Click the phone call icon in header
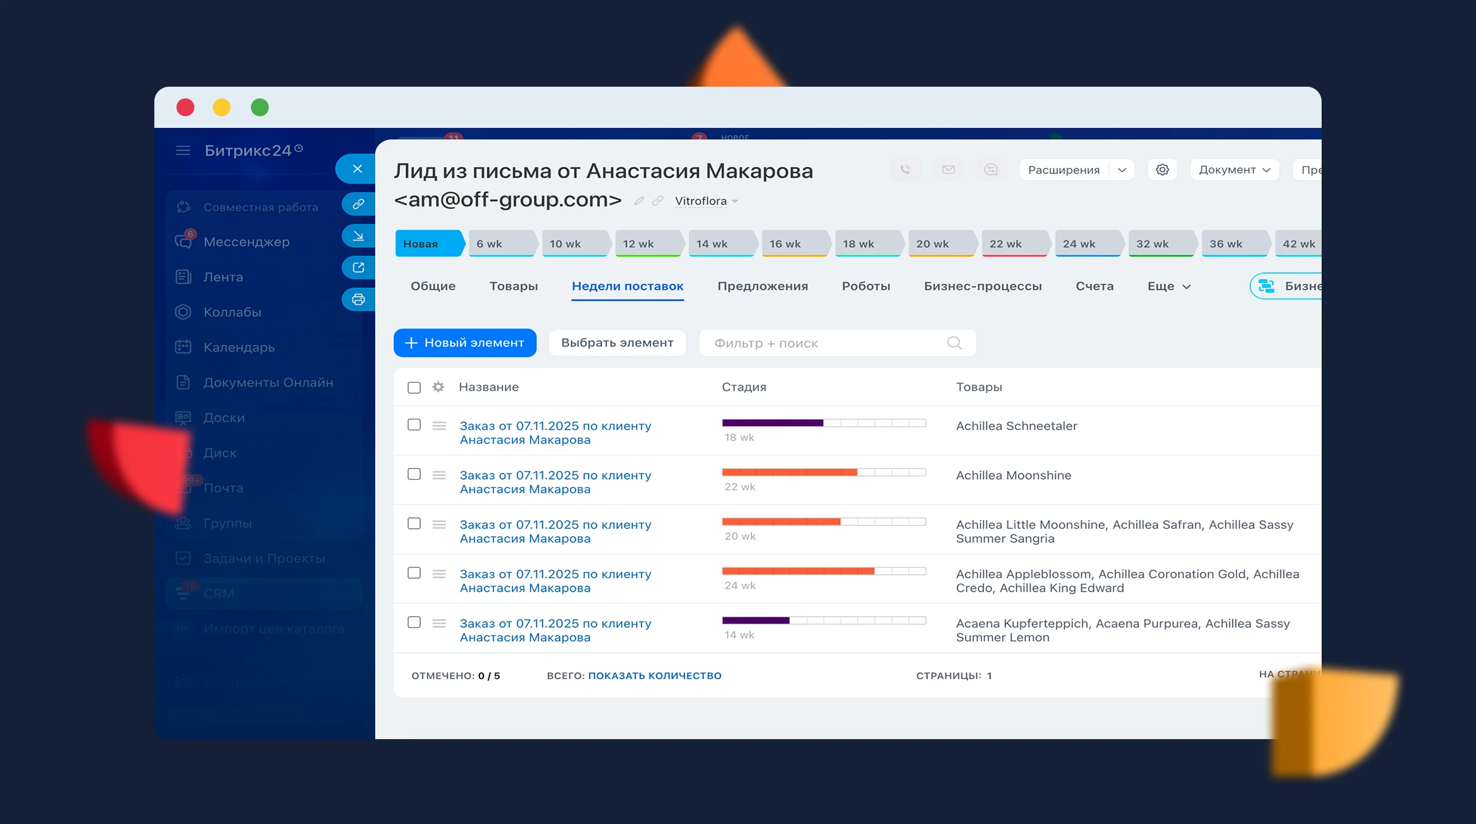 905,170
